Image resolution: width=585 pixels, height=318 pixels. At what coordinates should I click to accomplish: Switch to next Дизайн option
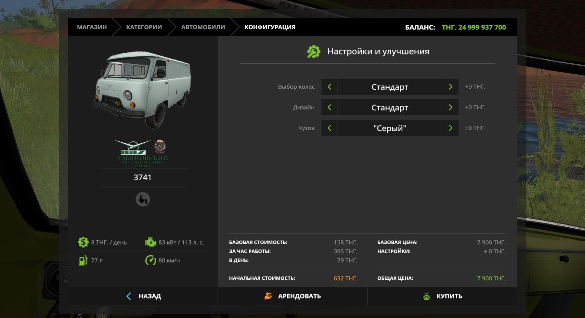(x=450, y=108)
